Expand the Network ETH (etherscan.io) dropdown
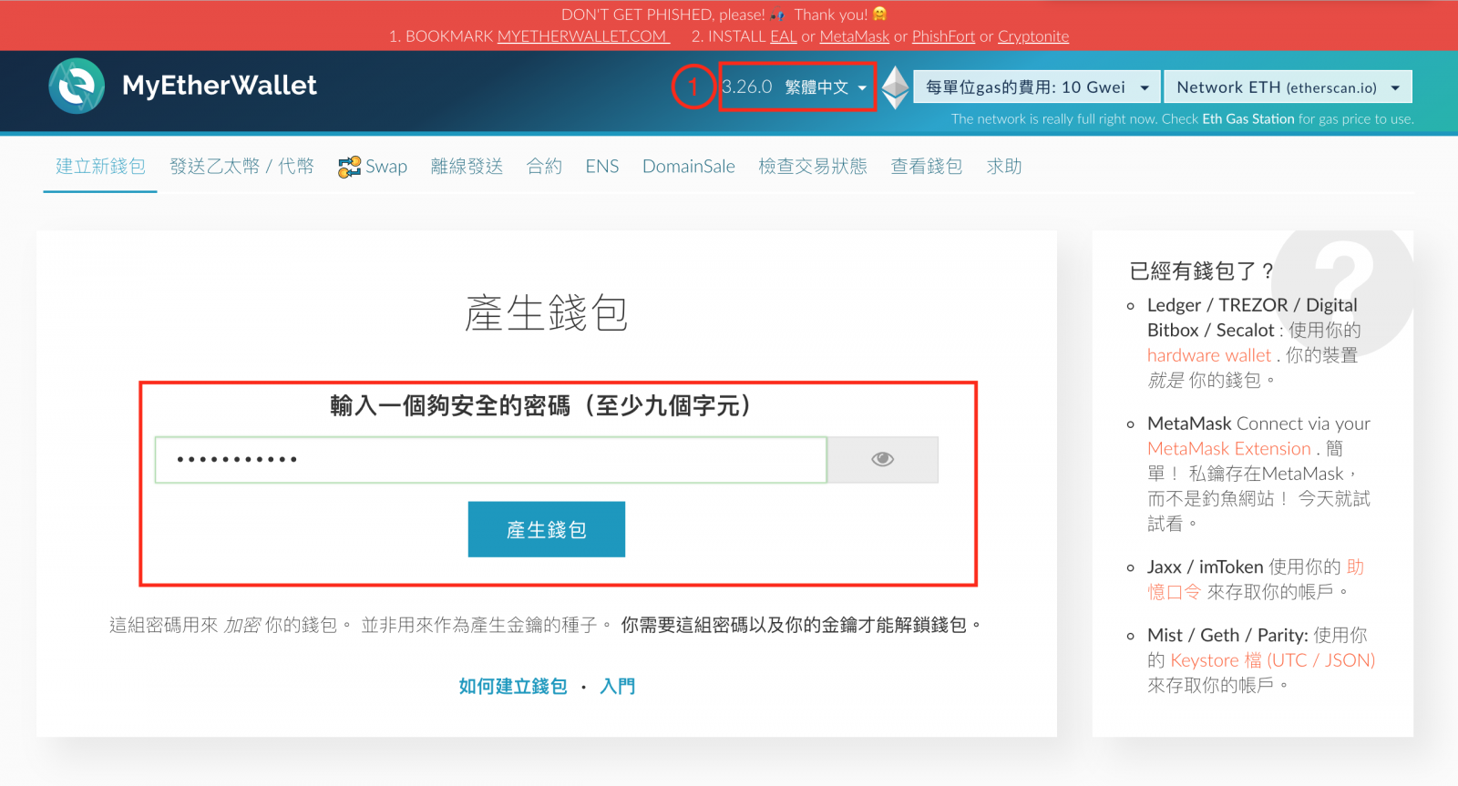Screen dimensions: 1458x786 click(x=1289, y=87)
